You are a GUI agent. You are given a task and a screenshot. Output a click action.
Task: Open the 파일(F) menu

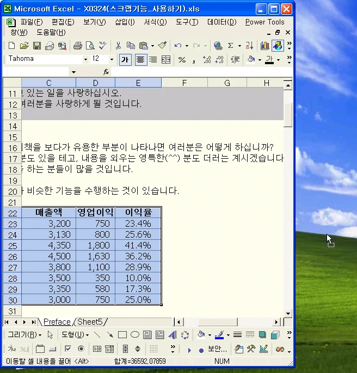[x=32, y=22]
